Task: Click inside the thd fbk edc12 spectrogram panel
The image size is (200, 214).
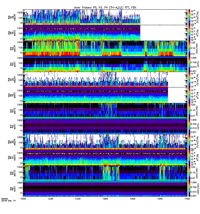Action: pos(105,111)
